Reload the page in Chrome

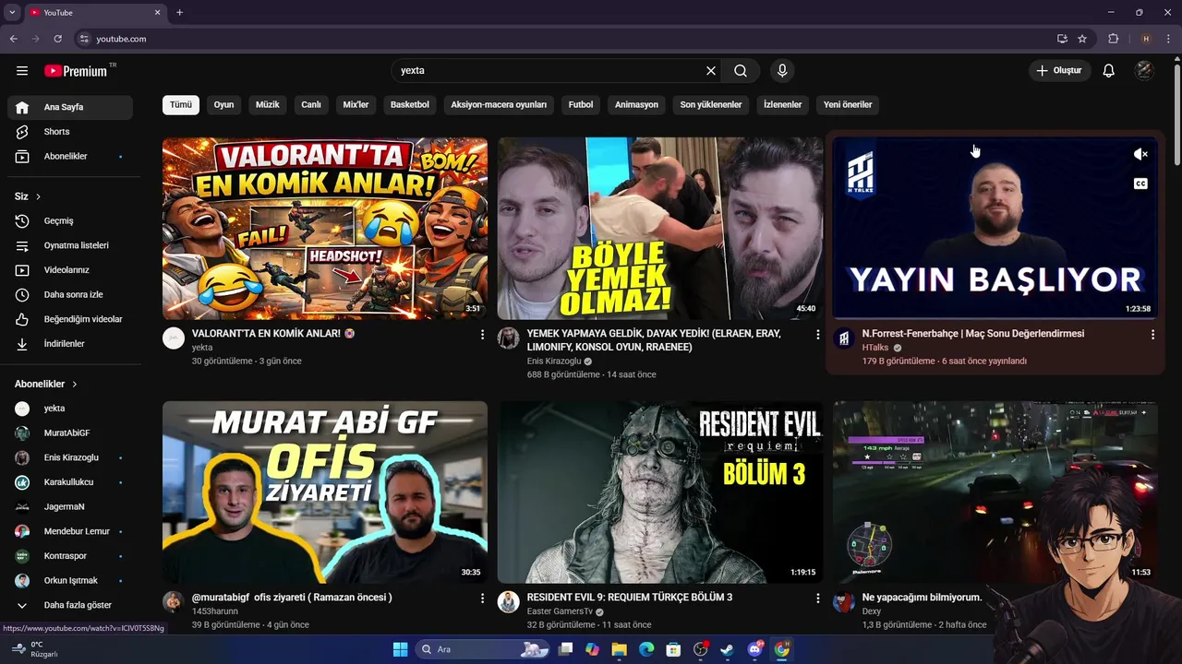[x=57, y=39]
